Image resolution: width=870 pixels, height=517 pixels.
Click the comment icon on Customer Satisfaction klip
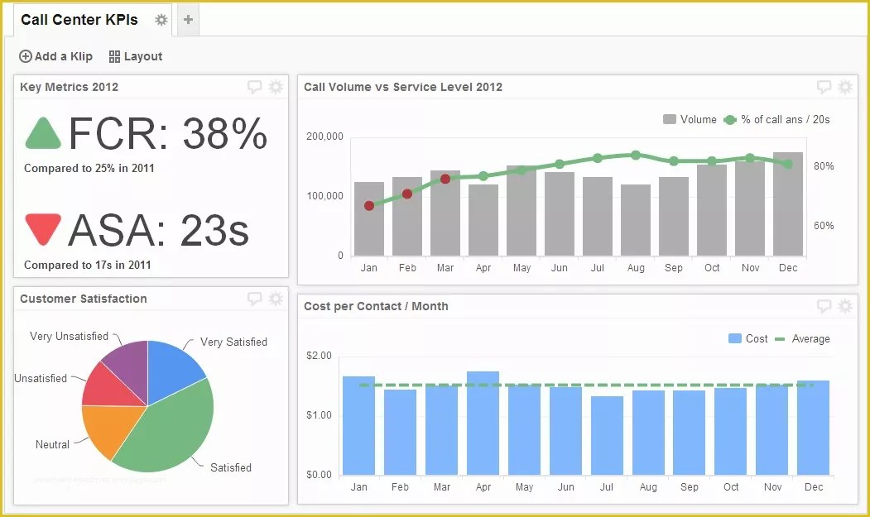(255, 299)
